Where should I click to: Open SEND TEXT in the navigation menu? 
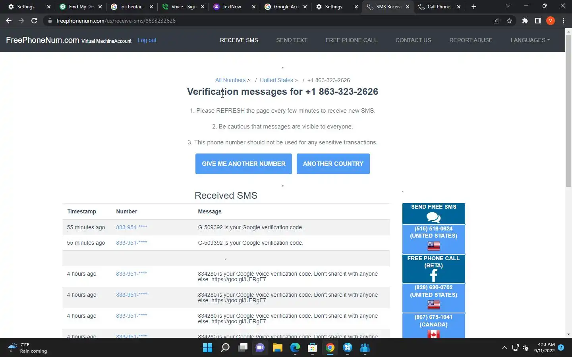coord(292,40)
